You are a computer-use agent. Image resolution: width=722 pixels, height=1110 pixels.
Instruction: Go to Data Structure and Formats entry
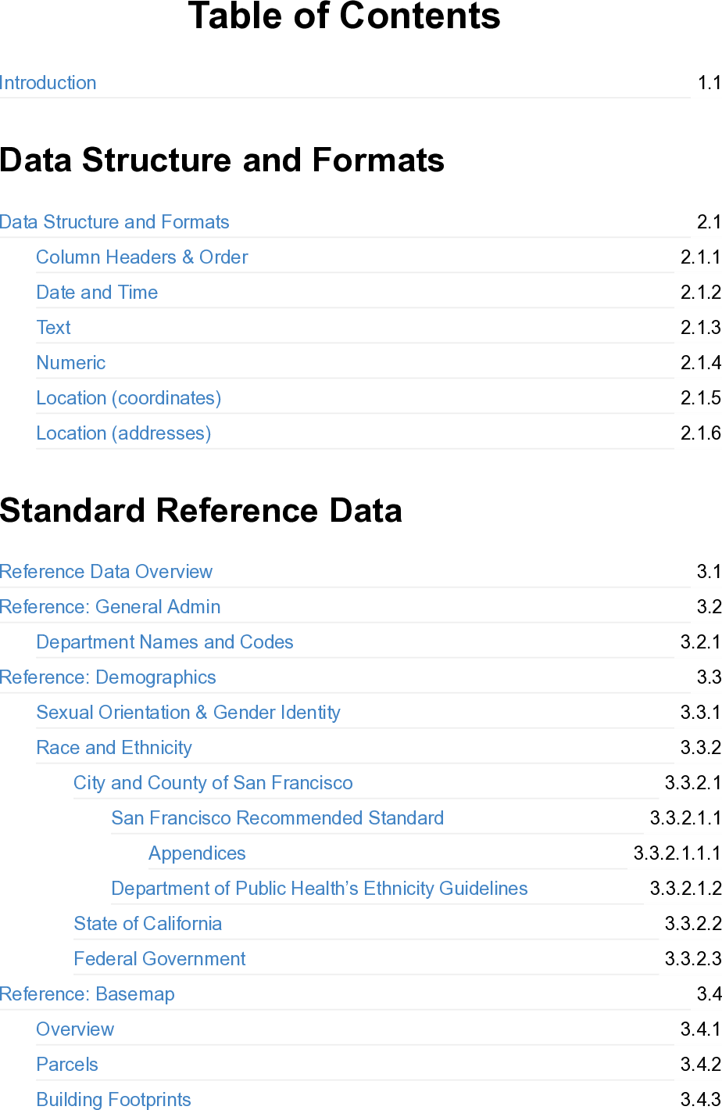(115, 222)
